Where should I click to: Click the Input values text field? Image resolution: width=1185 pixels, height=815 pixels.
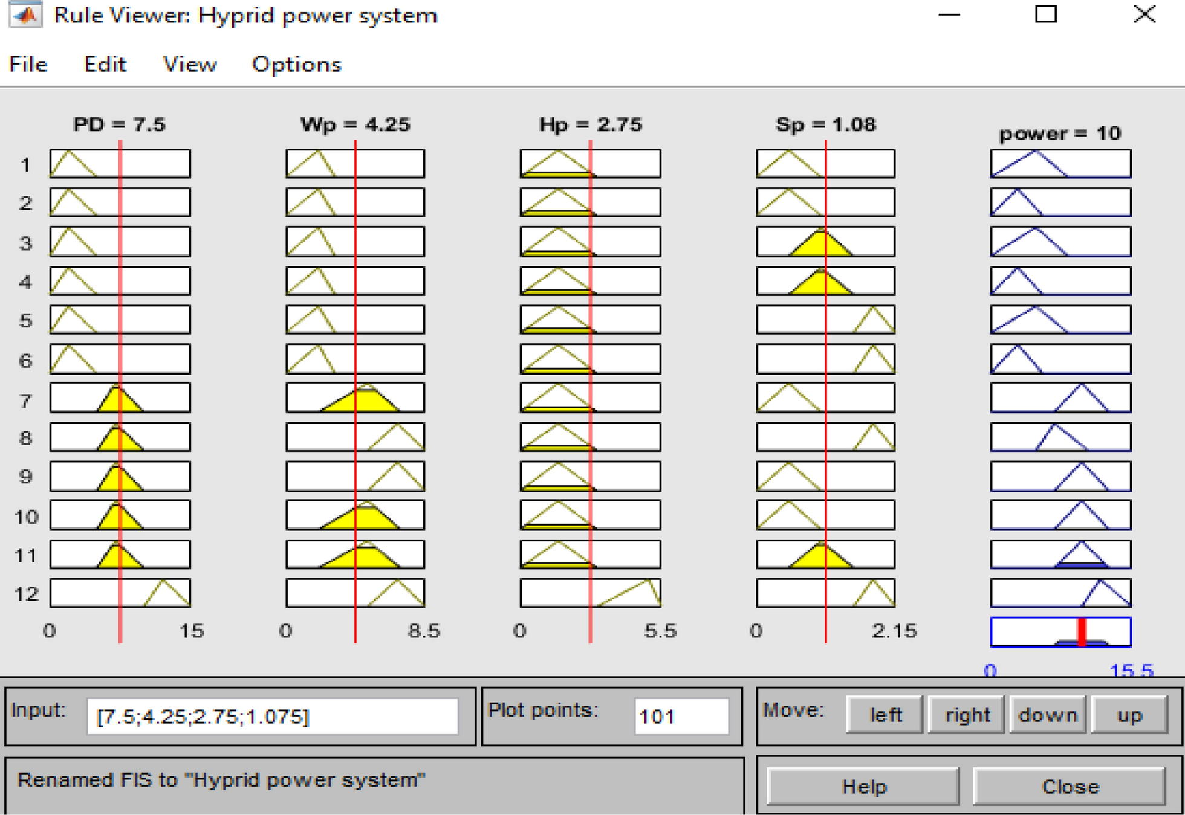tap(273, 717)
